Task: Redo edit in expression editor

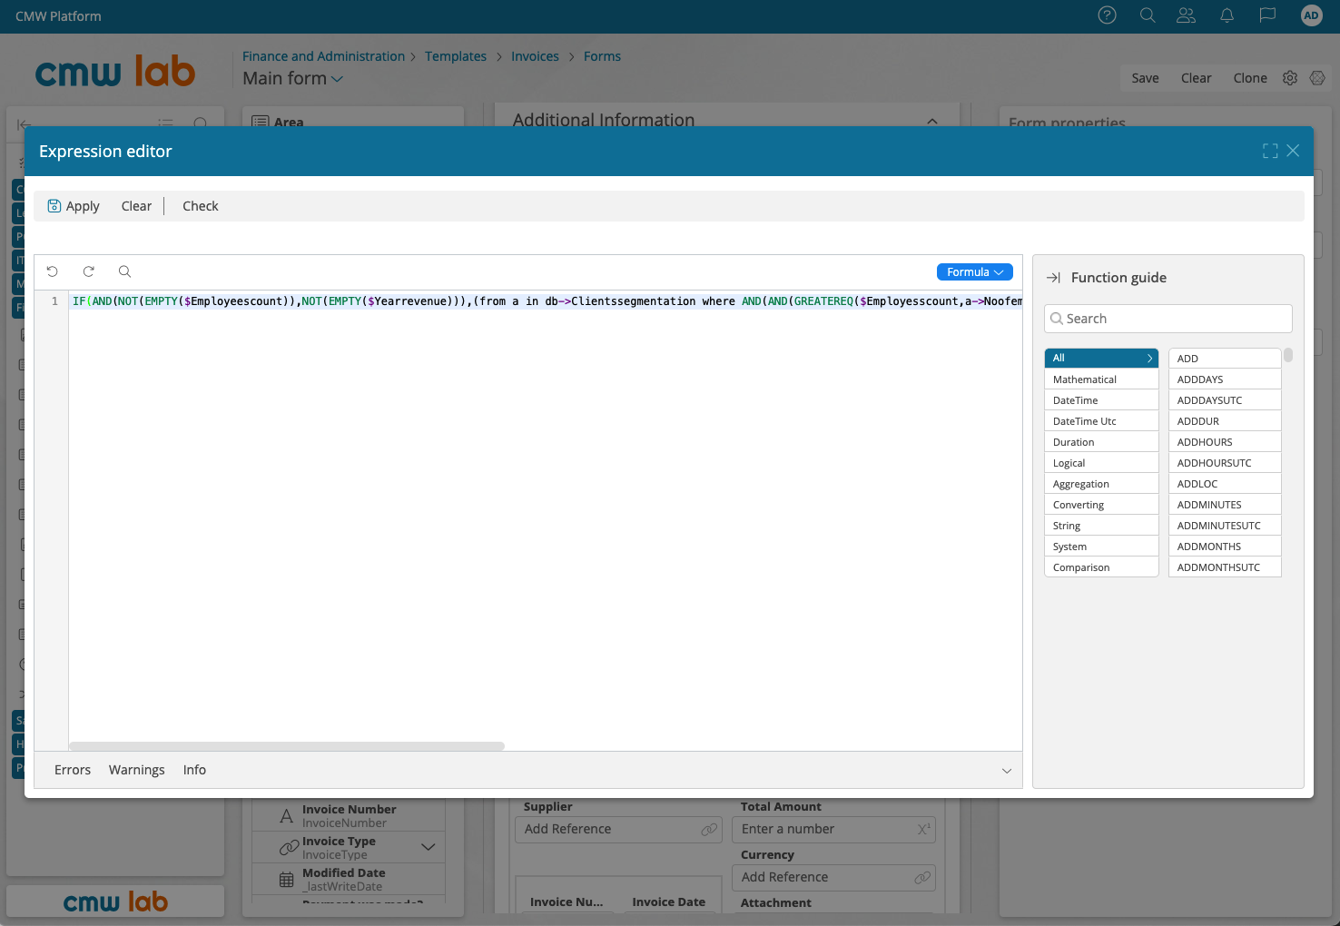Action: point(89,271)
